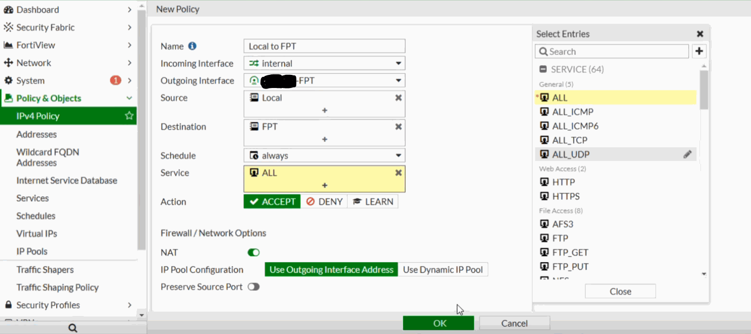
Task: Expand the Security Profiles chevron
Action: click(129, 305)
